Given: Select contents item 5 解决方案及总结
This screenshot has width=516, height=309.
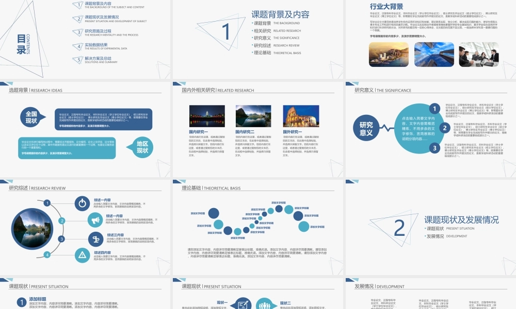Looking at the screenshot, I should 98,58.
